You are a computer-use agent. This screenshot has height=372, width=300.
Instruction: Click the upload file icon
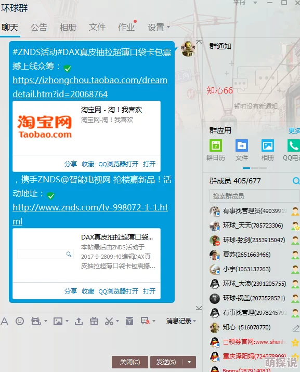[x=79, y=322]
